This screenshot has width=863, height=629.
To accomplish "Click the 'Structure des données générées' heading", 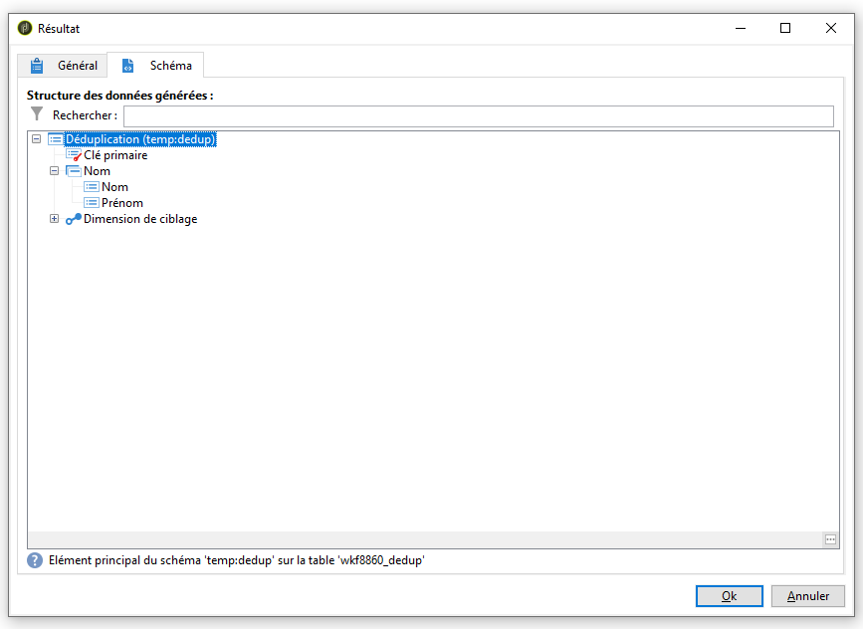I will click(x=120, y=96).
